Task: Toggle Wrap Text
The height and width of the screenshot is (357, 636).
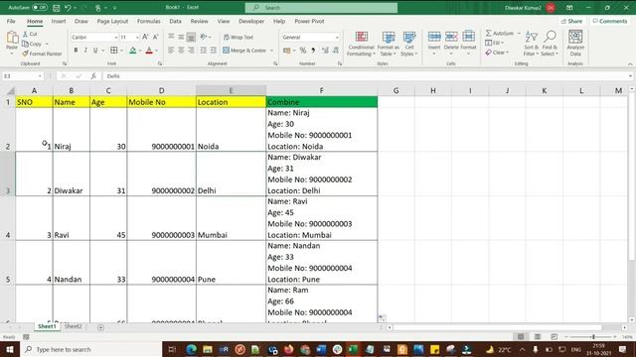Action: coord(238,38)
